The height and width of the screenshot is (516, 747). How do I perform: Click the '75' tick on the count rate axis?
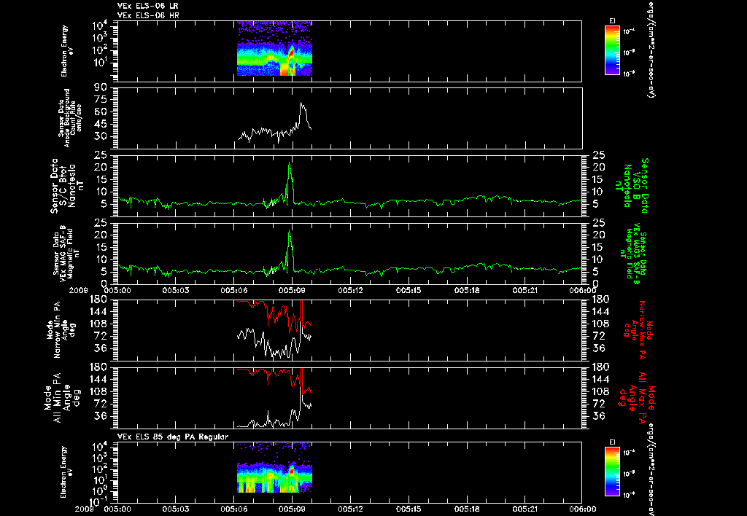pos(101,100)
